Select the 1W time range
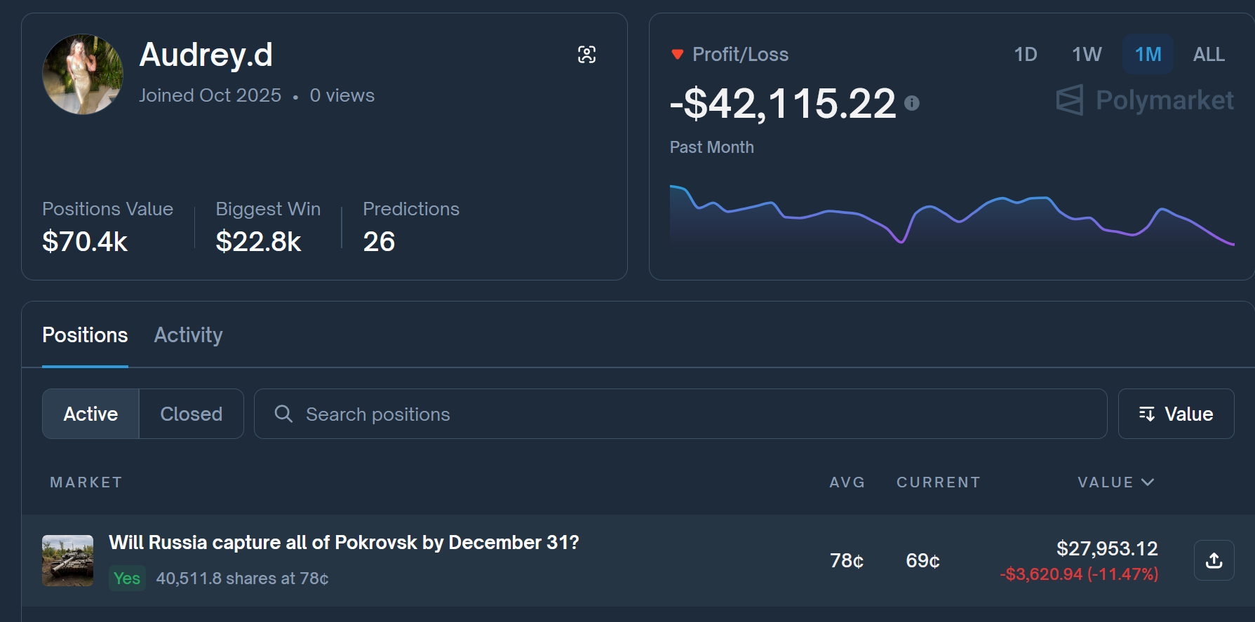This screenshot has width=1255, height=622. click(x=1087, y=54)
